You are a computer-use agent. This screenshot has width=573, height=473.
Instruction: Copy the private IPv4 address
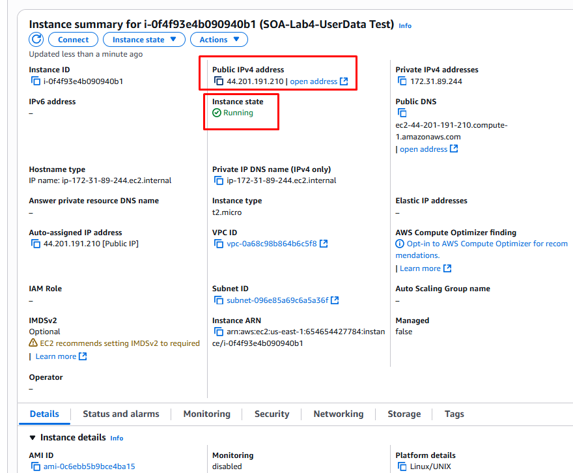(x=402, y=81)
